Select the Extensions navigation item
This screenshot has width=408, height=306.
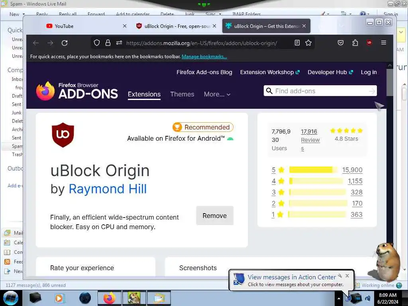(x=144, y=94)
